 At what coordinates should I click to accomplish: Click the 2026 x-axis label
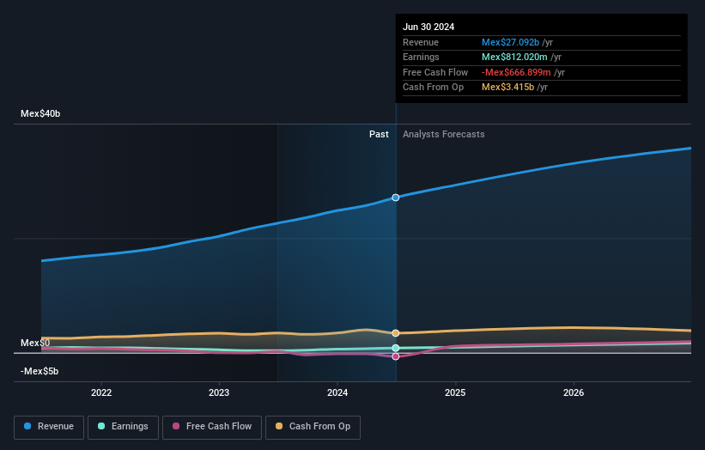[x=574, y=392]
